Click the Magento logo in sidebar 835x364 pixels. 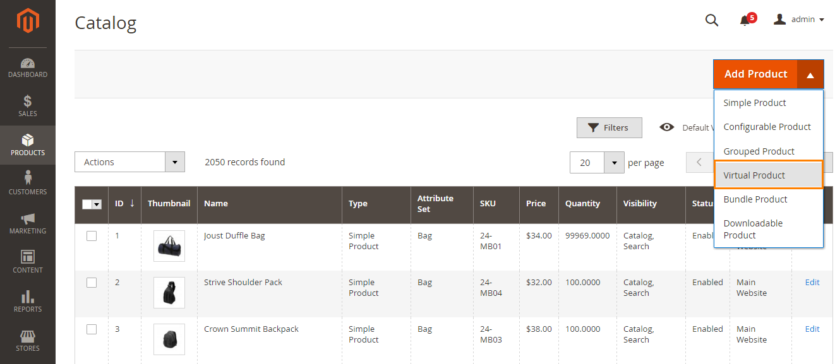point(28,20)
